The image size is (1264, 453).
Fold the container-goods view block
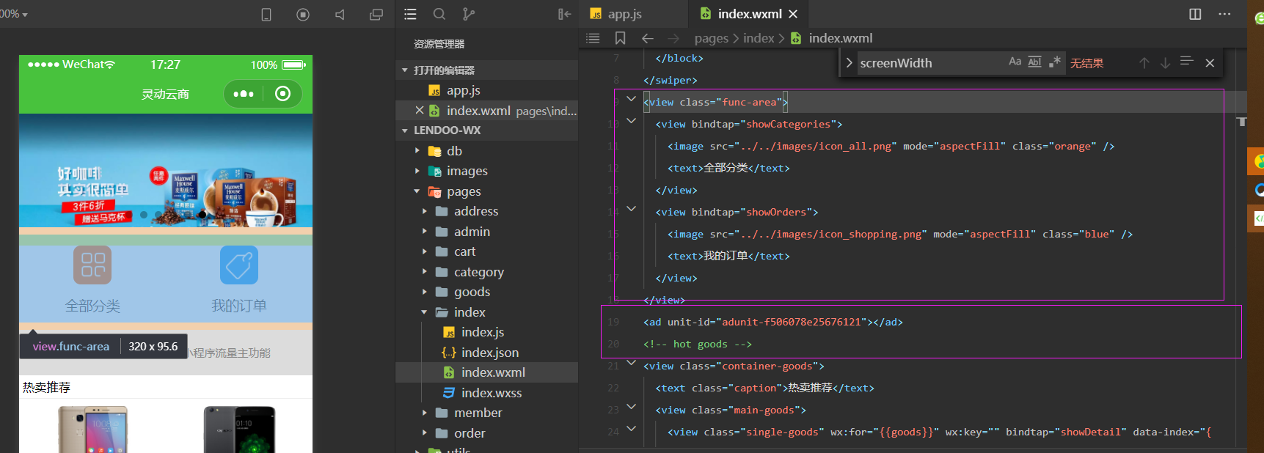point(631,362)
